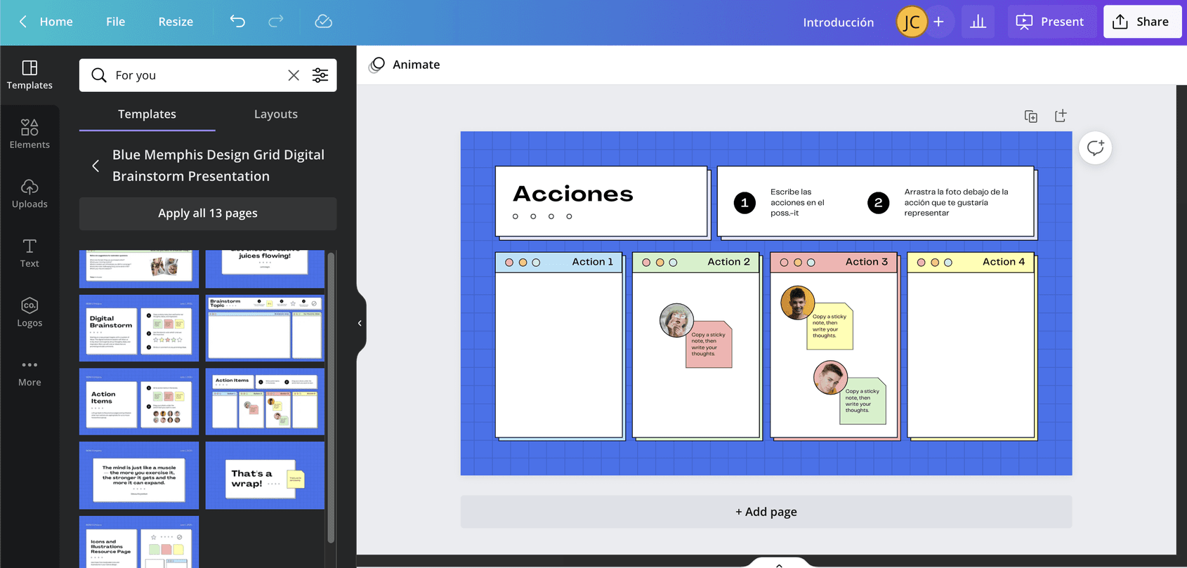Open the Insights chart icon
The image size is (1187, 568).
click(x=978, y=22)
